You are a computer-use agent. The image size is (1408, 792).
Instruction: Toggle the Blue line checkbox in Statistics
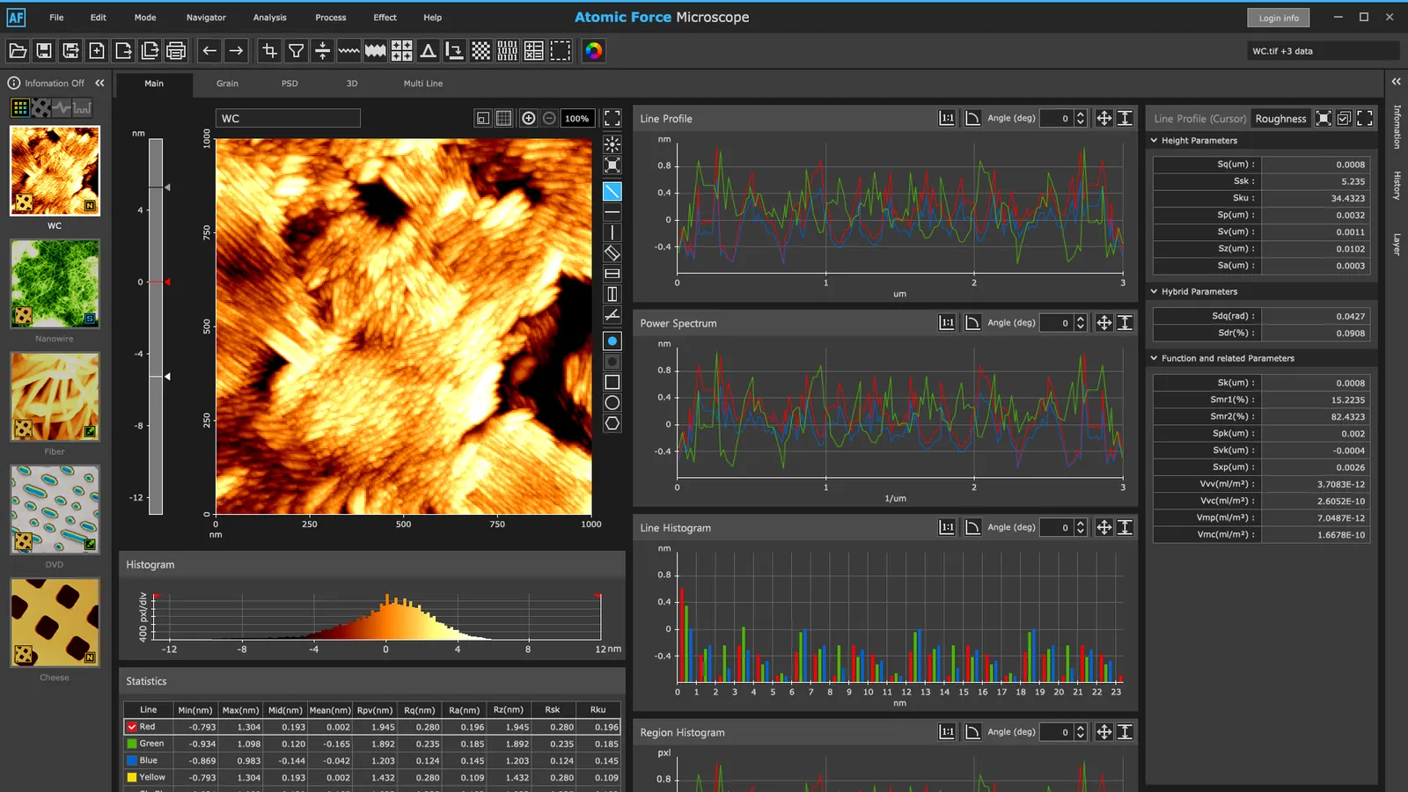tap(132, 760)
